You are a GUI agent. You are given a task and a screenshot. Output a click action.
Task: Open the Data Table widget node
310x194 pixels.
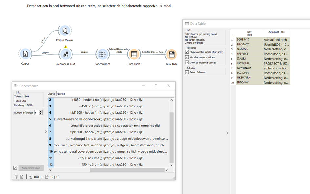point(134,54)
